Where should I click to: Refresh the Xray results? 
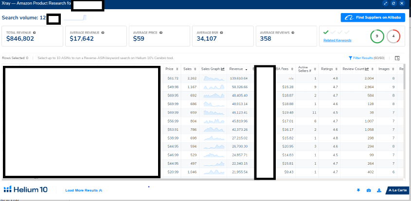(393, 3)
